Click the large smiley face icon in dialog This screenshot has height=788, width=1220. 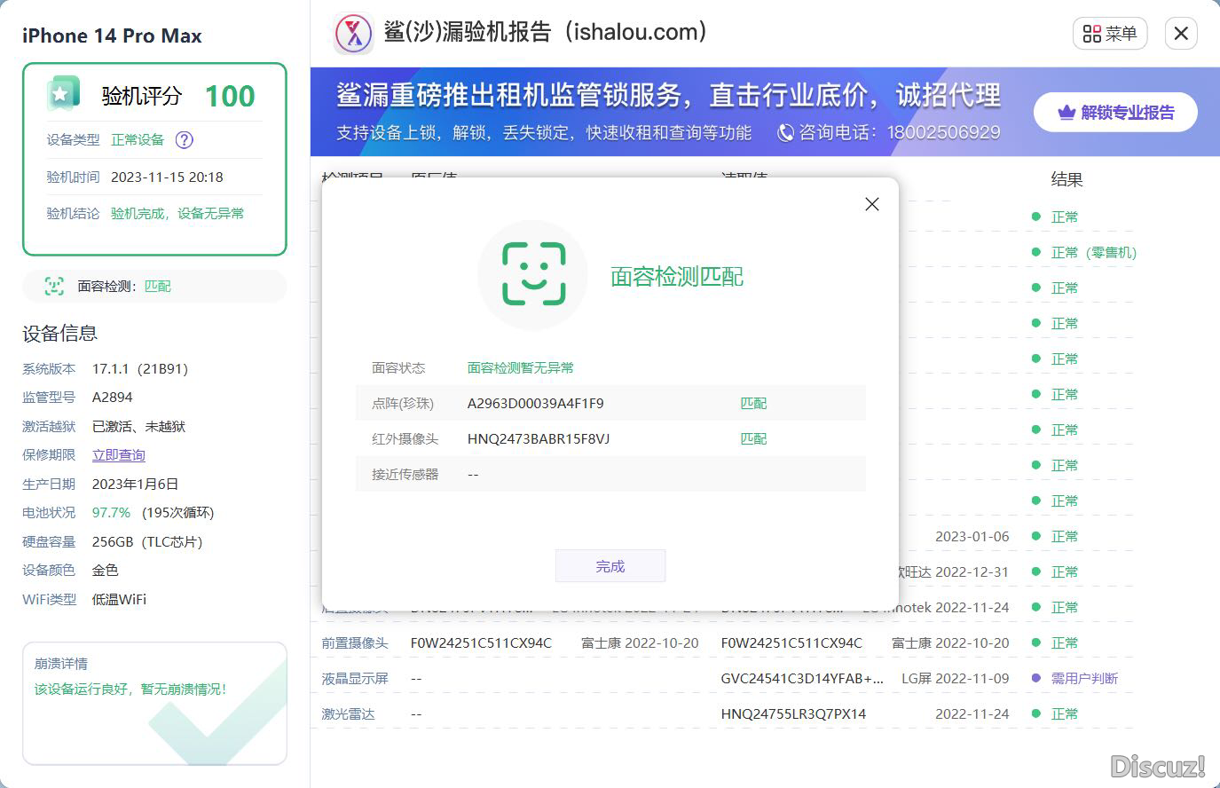[x=533, y=274]
